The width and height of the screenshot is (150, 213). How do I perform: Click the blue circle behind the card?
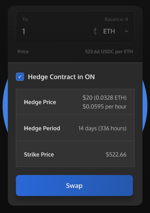5,105
